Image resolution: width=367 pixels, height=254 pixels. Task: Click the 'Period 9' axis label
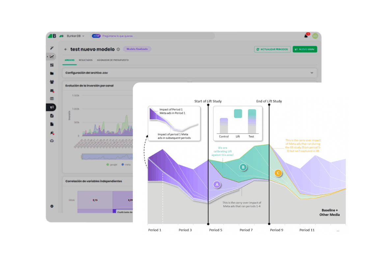click(x=276, y=230)
